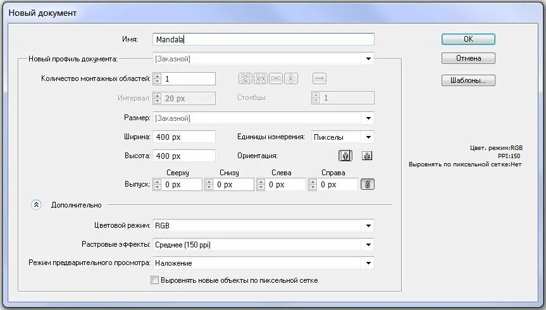Click the Справа bleed input field
The width and height of the screenshot is (546, 310).
point(337,185)
